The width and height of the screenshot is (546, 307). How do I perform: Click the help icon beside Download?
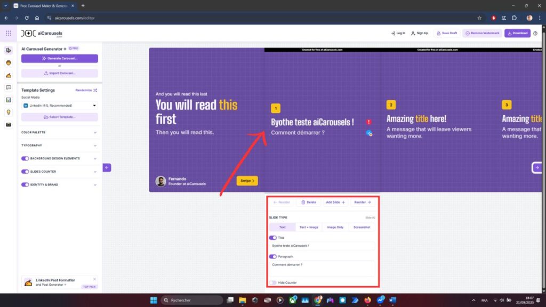click(x=535, y=34)
